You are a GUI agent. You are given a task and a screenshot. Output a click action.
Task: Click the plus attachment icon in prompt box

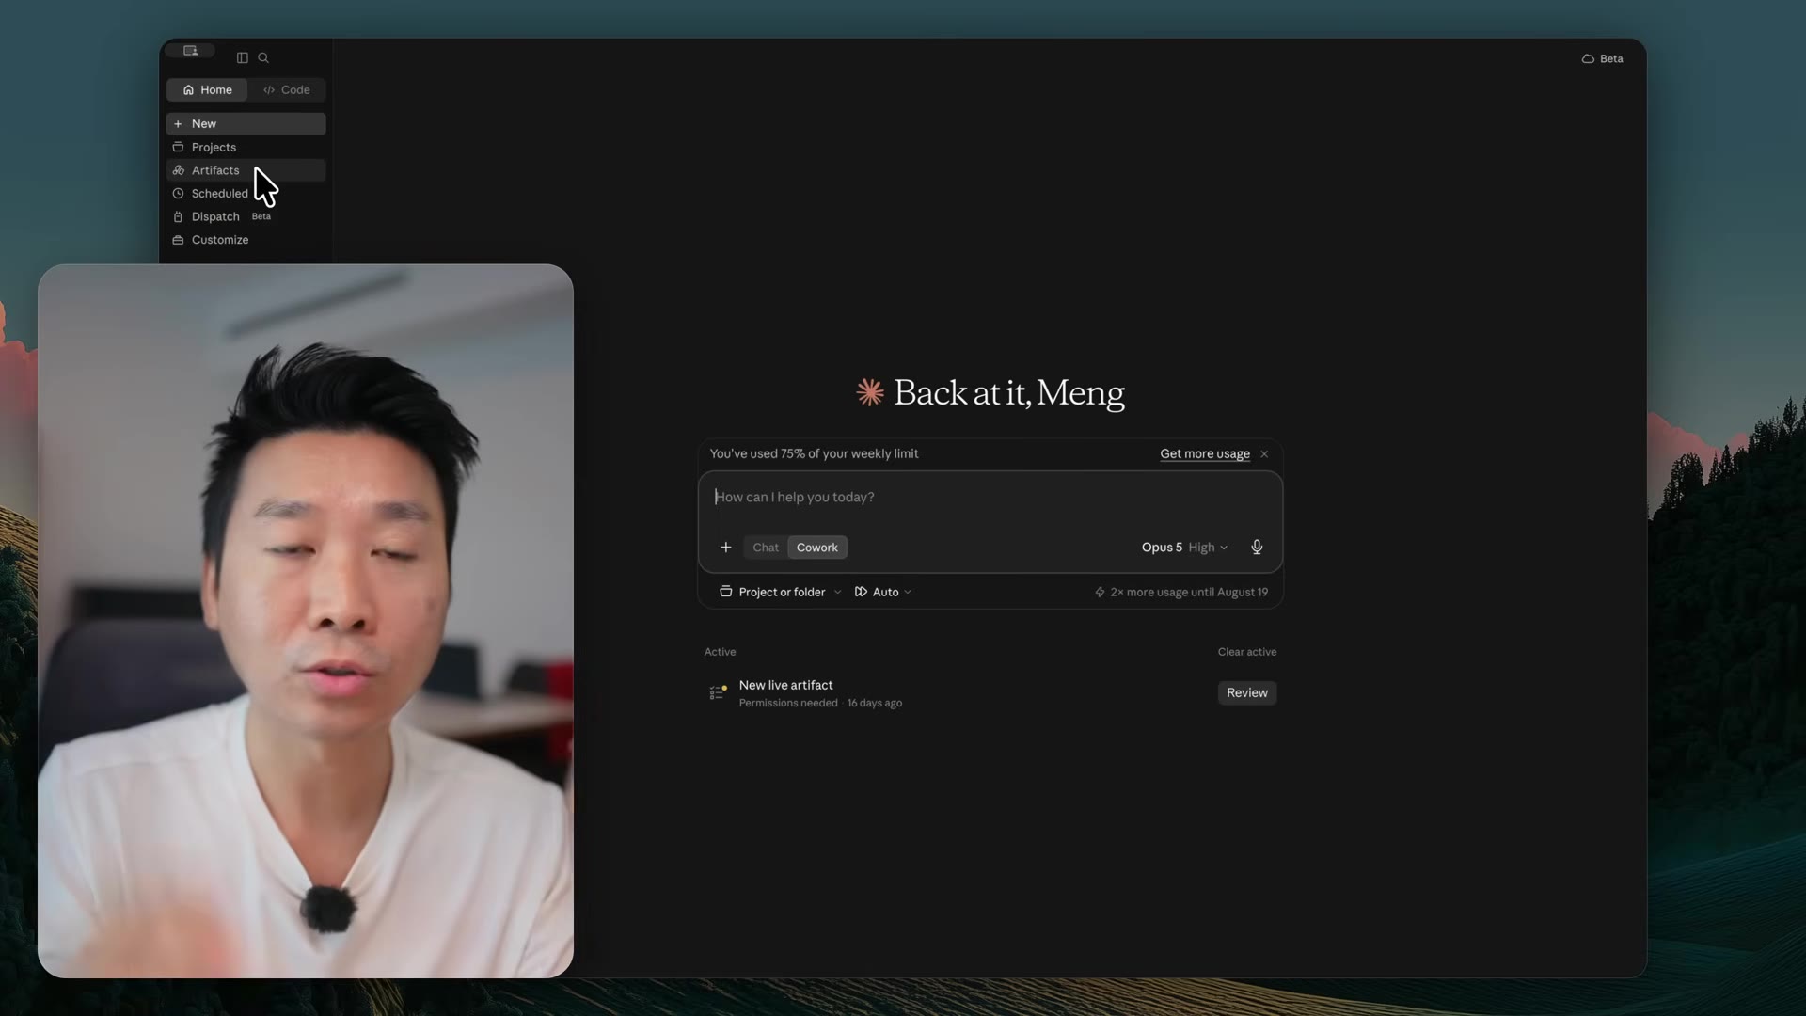point(726,548)
